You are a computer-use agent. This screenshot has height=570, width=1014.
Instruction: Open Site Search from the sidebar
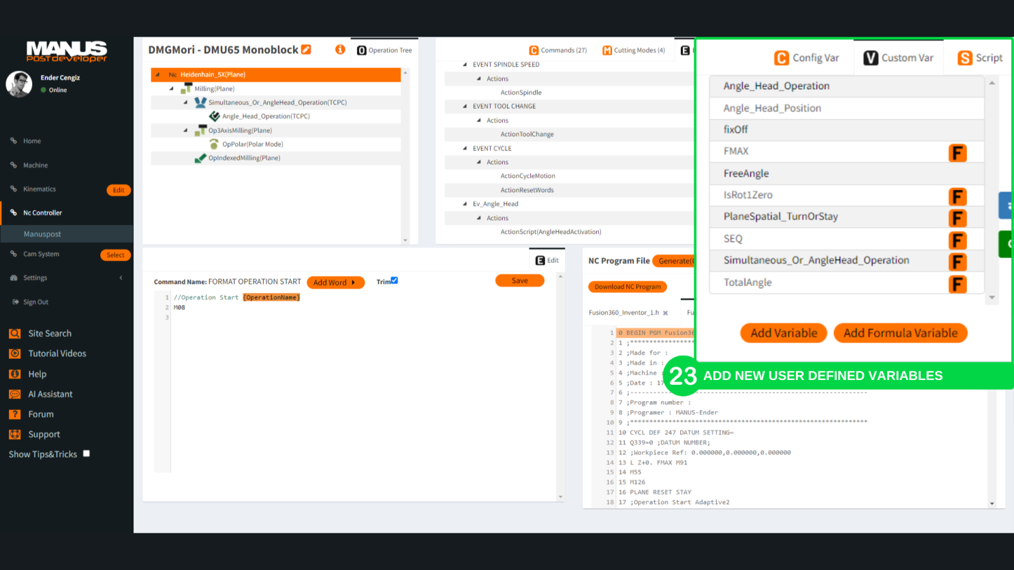[49, 334]
